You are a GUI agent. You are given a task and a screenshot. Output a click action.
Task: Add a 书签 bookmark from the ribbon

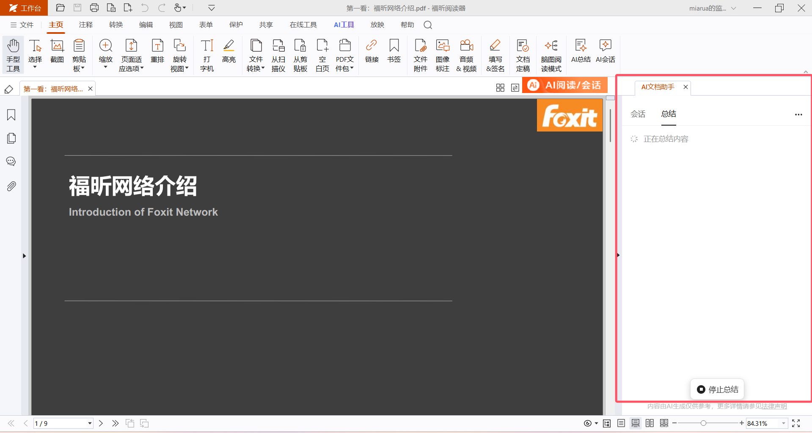point(394,51)
